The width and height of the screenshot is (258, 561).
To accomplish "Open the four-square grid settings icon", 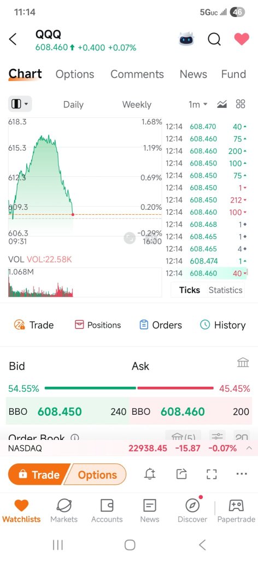I will click(241, 104).
